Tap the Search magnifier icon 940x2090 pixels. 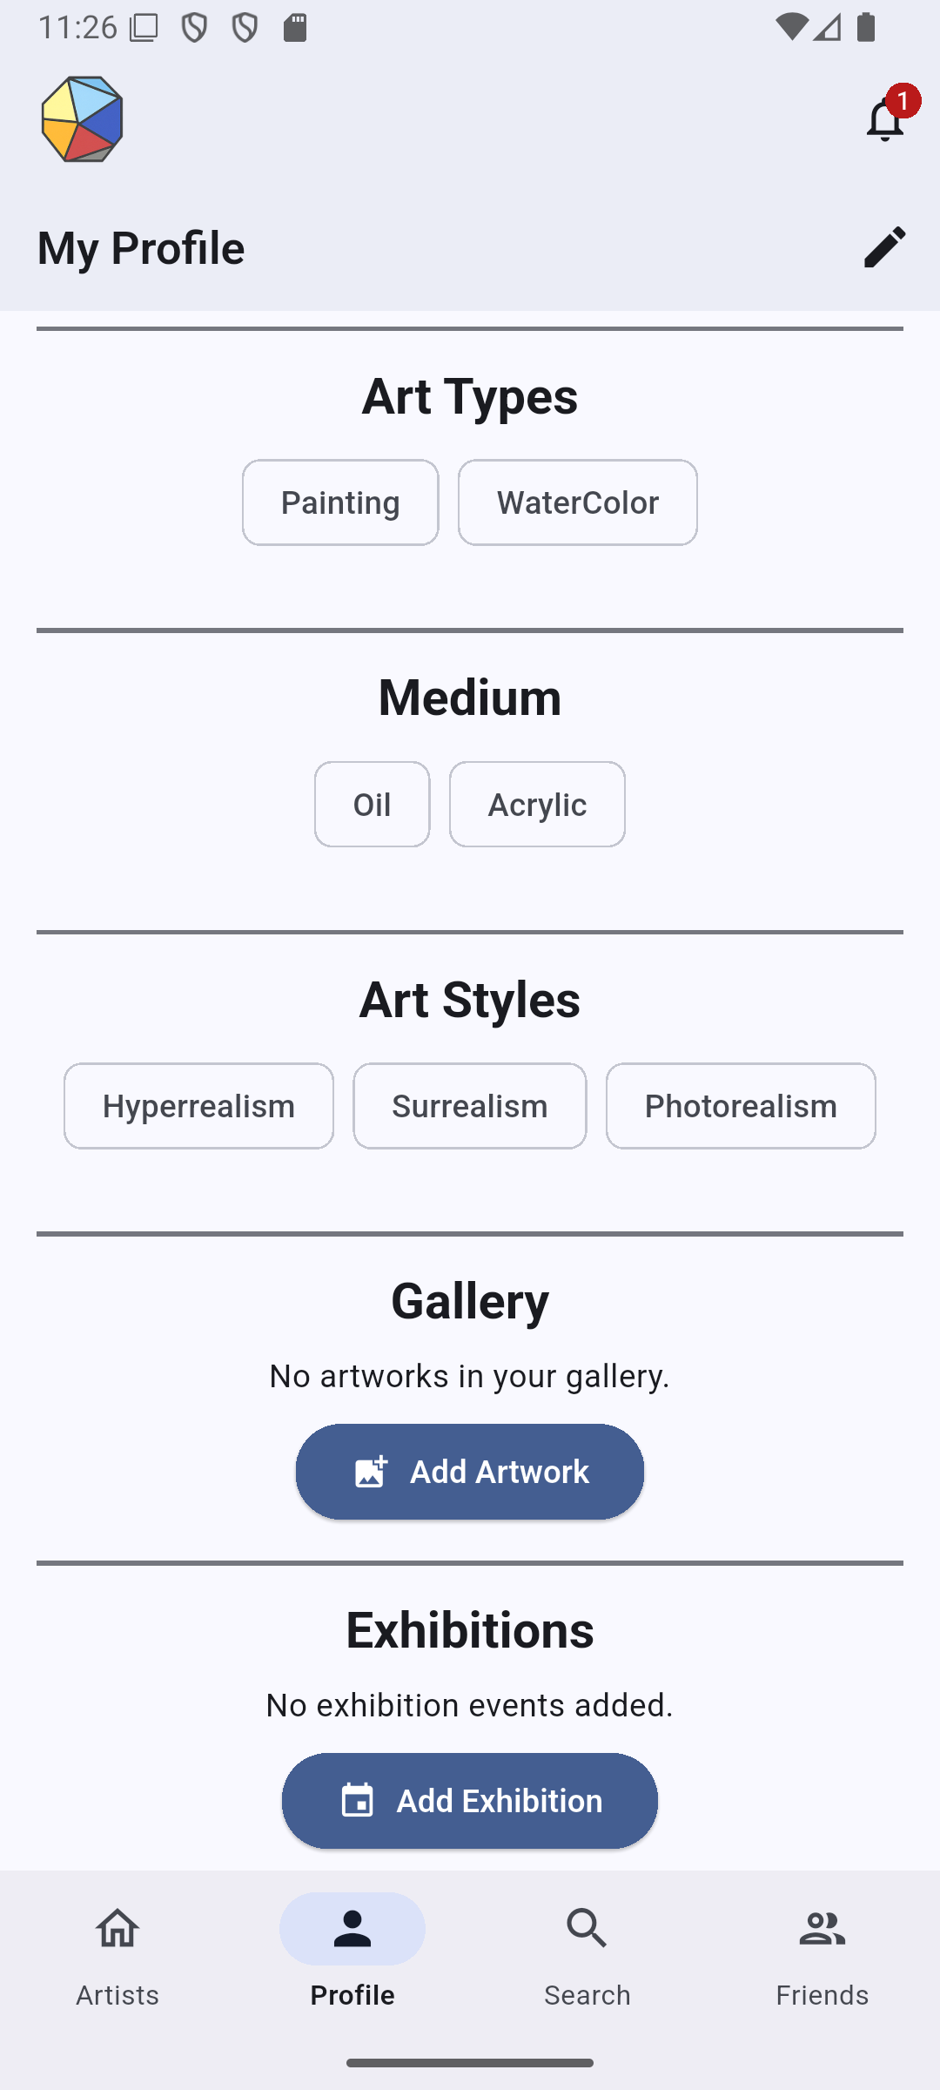pos(587,1928)
